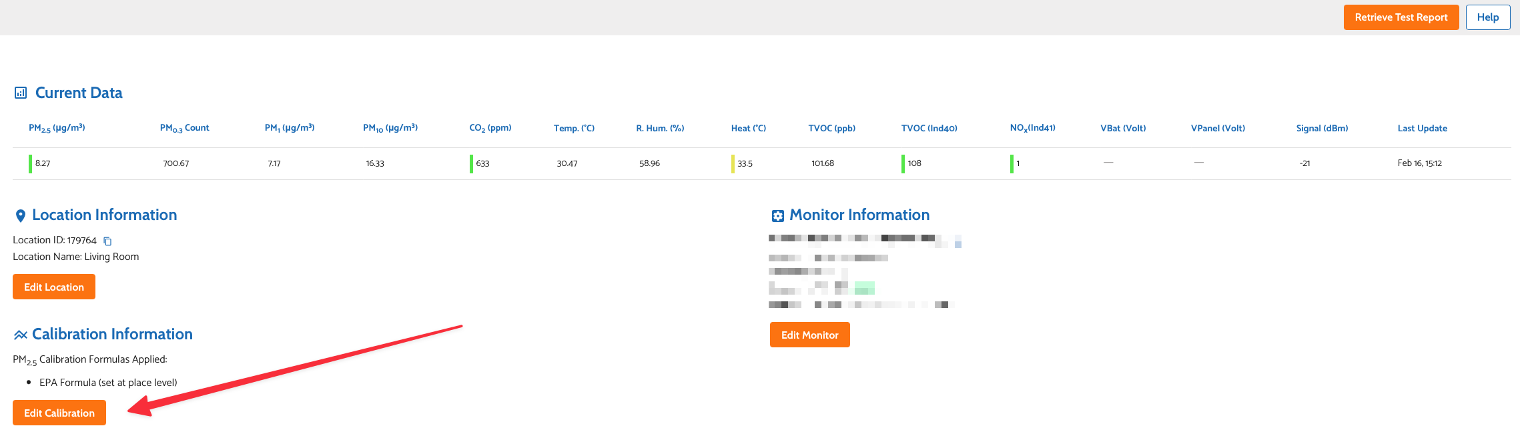The width and height of the screenshot is (1520, 436).
Task: Click the Calibration Information trend icon
Action: click(x=21, y=335)
